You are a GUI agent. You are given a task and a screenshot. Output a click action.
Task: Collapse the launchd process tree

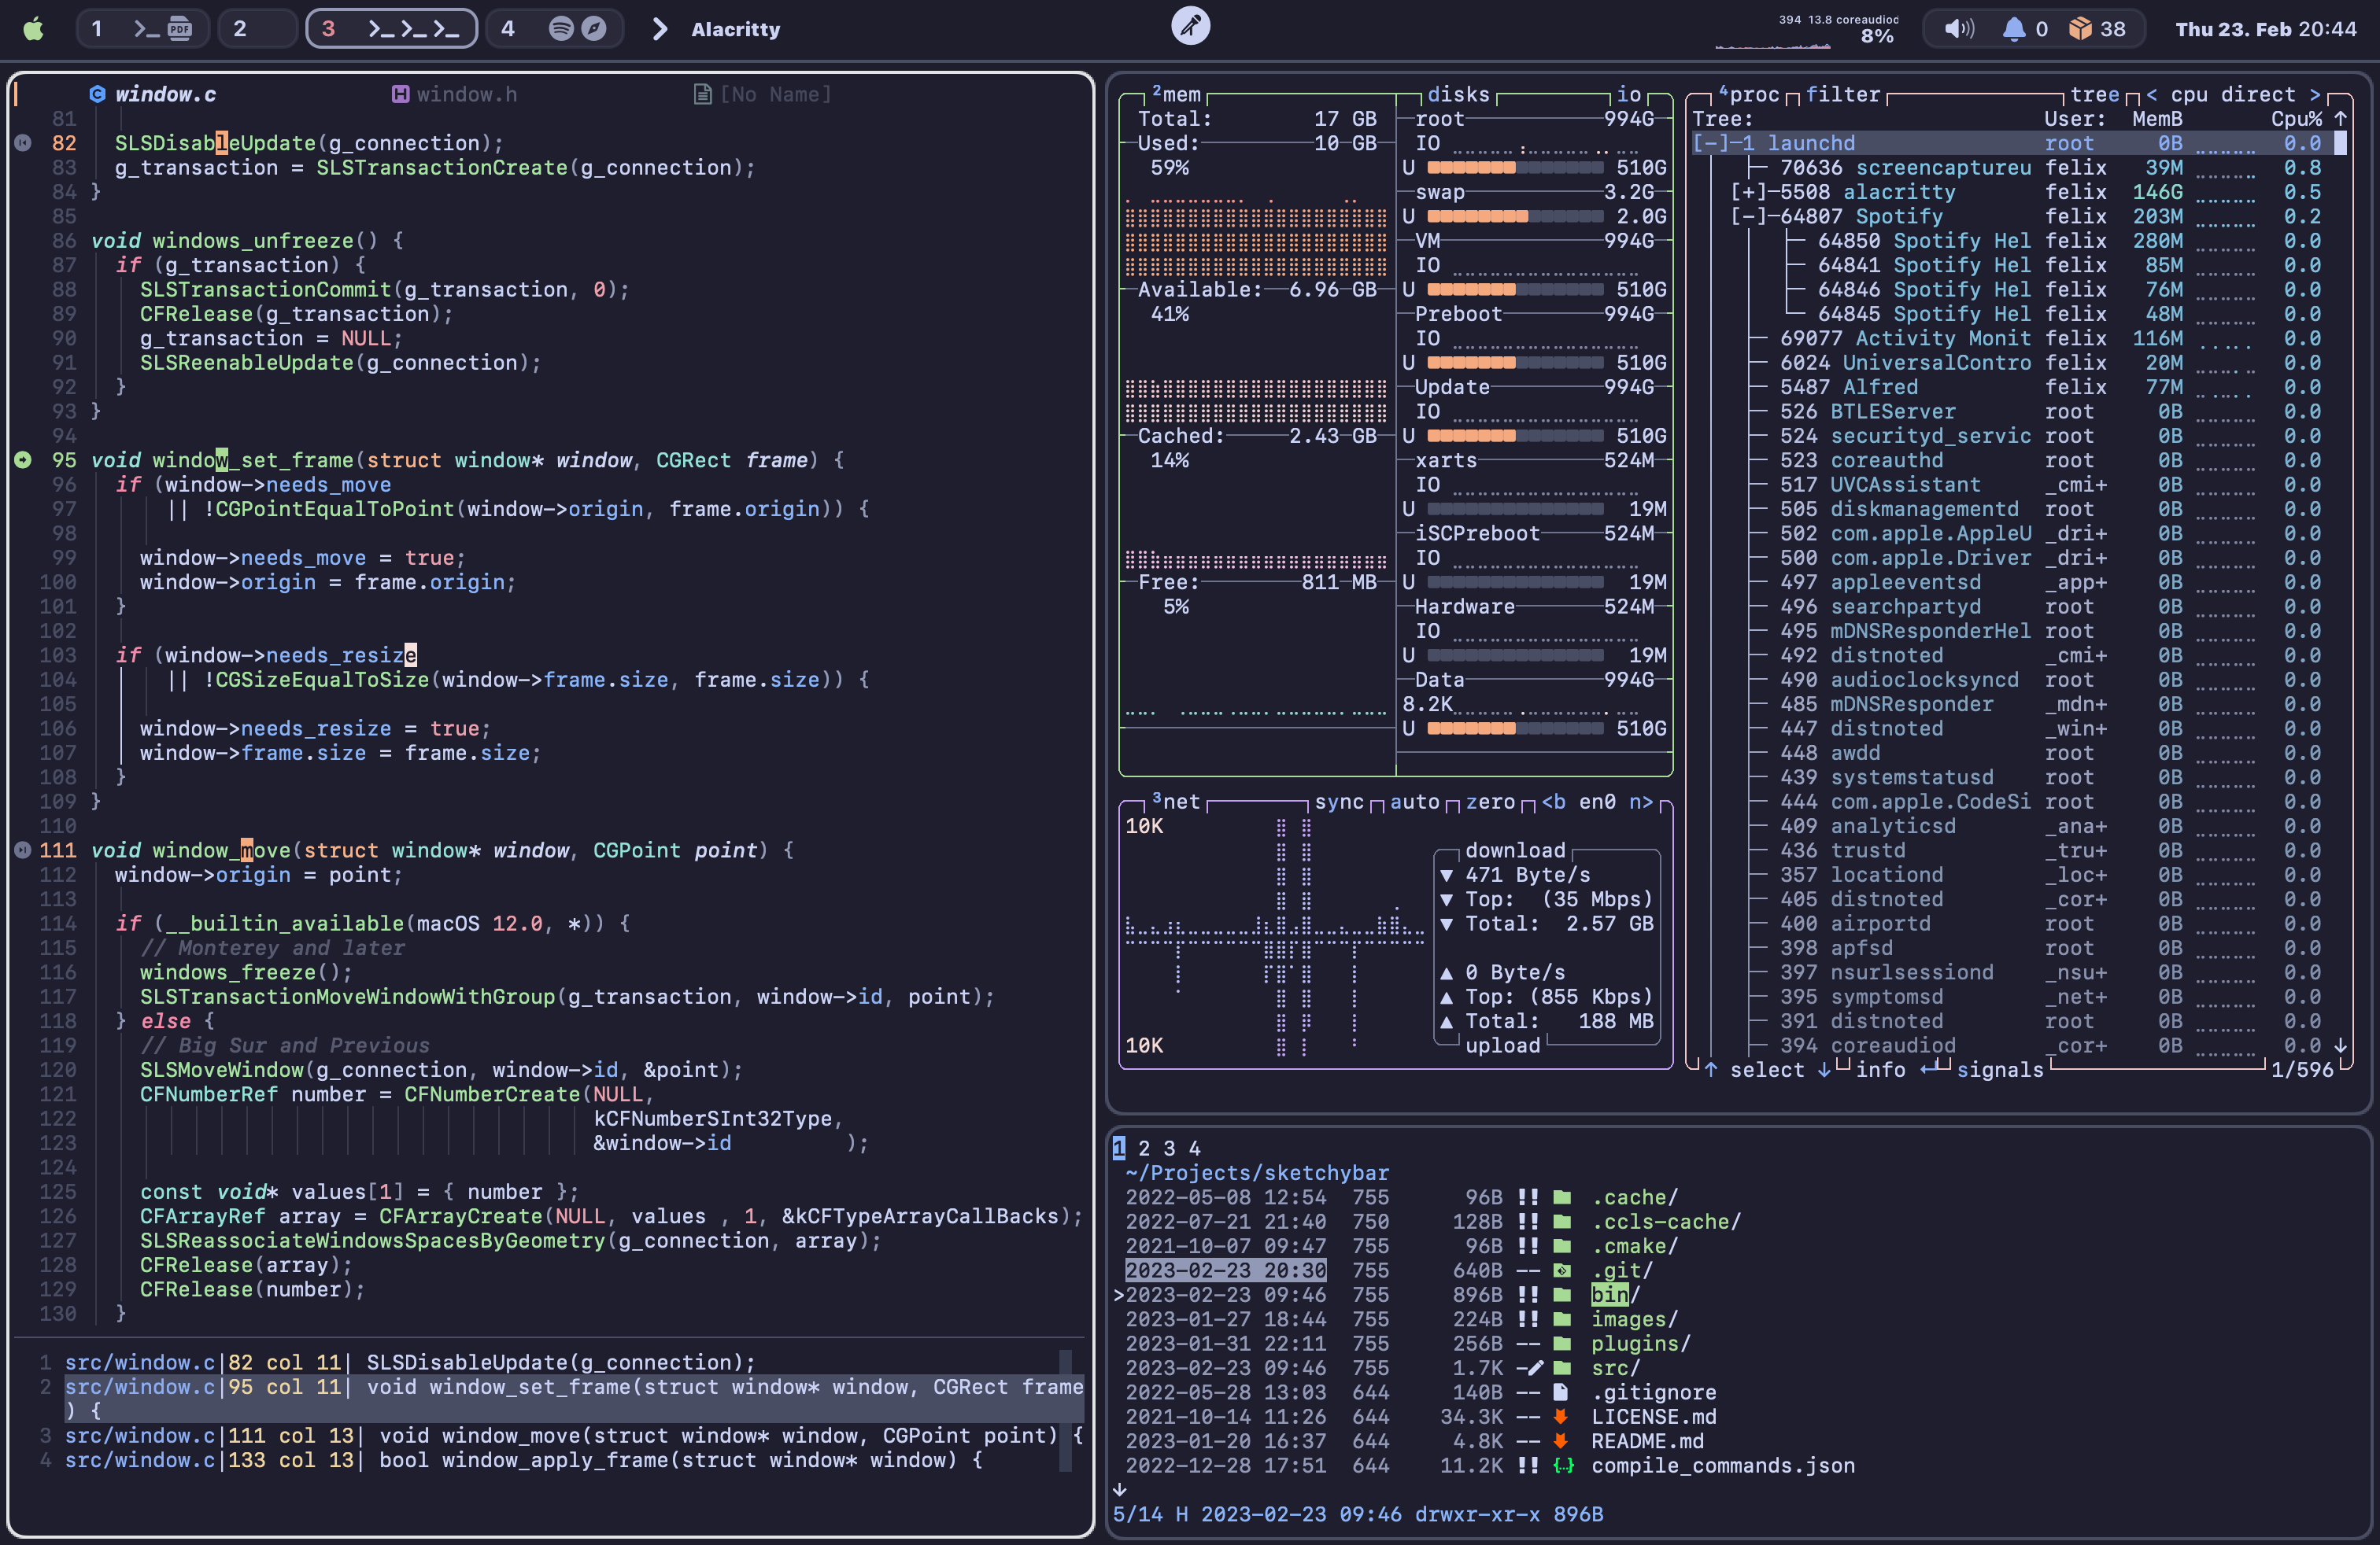pyautogui.click(x=1711, y=143)
